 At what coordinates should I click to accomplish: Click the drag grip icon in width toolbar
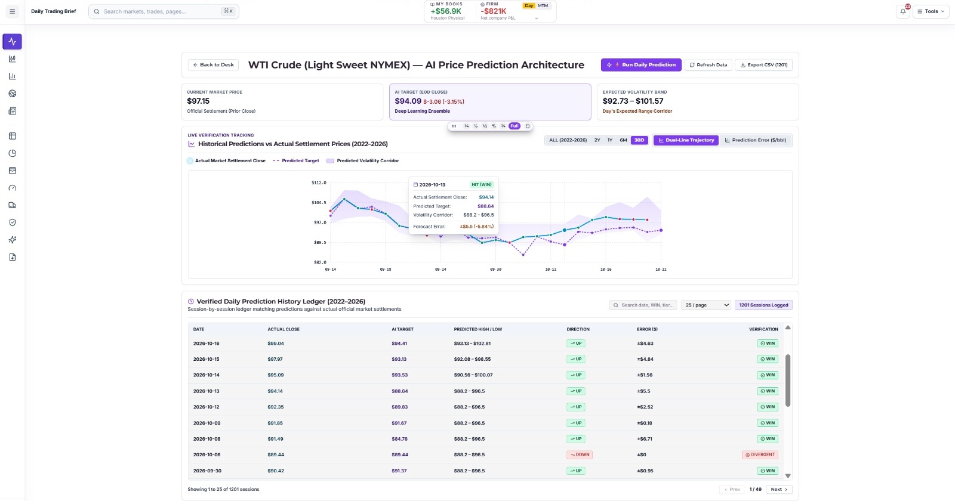454,126
